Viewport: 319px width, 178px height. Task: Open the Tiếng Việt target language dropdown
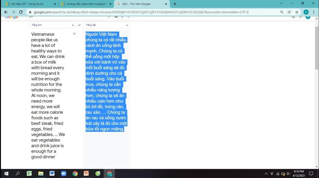point(107,25)
